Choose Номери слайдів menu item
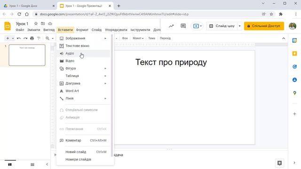The height and width of the screenshot is (169, 301). (84, 159)
